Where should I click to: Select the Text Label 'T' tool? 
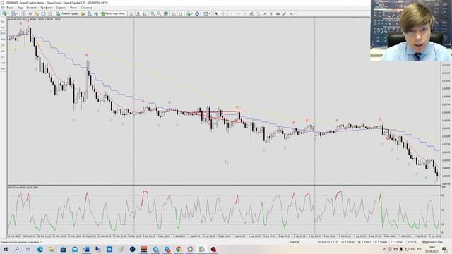pyautogui.click(x=271, y=13)
